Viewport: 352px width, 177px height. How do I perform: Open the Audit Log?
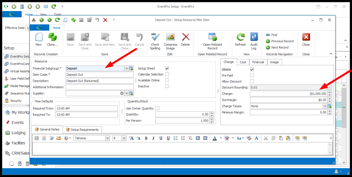(254, 41)
